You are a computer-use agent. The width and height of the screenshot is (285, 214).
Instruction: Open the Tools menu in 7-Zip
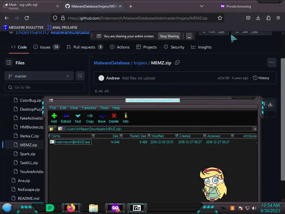[x=104, y=108]
